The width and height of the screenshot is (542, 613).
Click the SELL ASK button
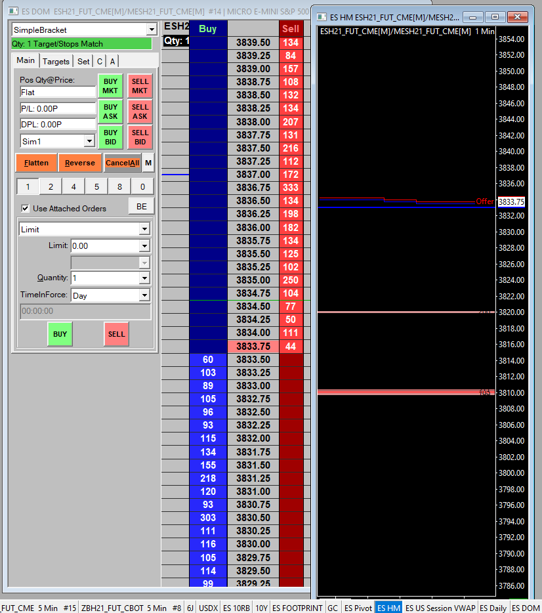140,112
